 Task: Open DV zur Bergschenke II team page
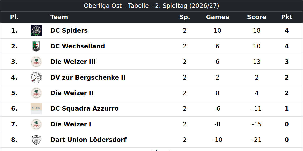(x=88, y=78)
